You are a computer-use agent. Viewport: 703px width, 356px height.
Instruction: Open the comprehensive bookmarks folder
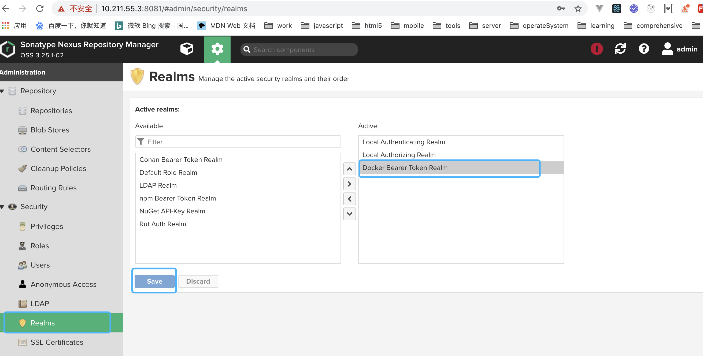point(653,26)
